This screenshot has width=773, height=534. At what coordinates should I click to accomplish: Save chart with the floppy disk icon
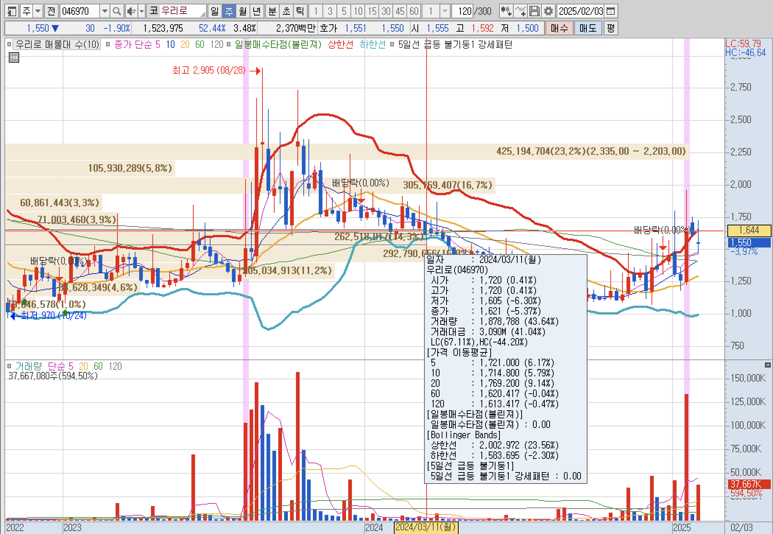pos(534,11)
